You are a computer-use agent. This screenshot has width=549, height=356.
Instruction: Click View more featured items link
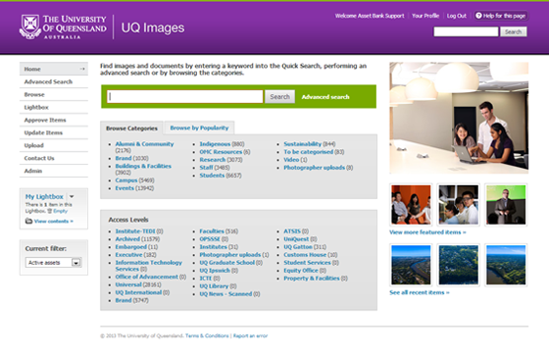427,232
